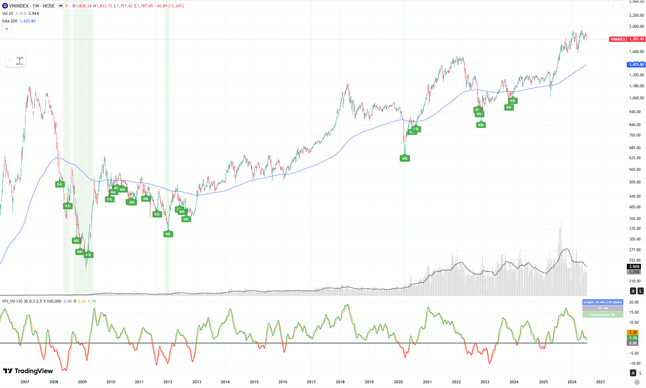Click the 2020 label on the time axis

pos(398,382)
